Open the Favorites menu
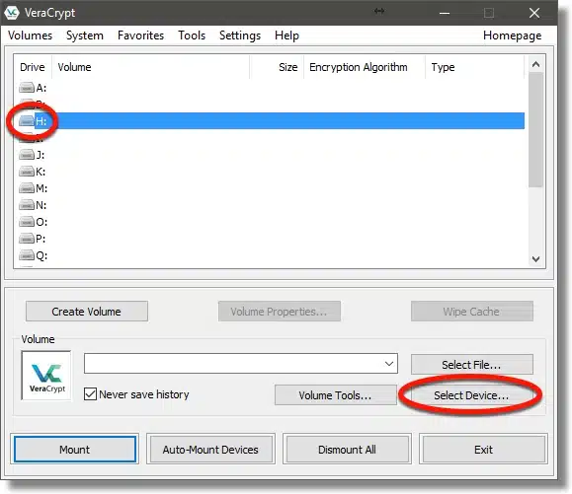The height and width of the screenshot is (494, 572). [141, 35]
